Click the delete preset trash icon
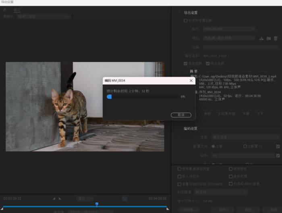 [x=276, y=38]
